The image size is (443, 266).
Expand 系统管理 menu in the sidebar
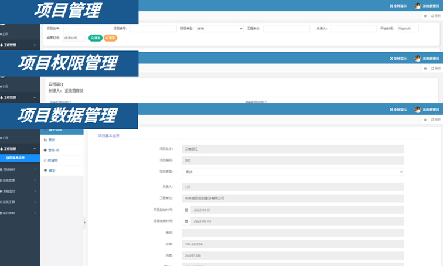click(20, 180)
